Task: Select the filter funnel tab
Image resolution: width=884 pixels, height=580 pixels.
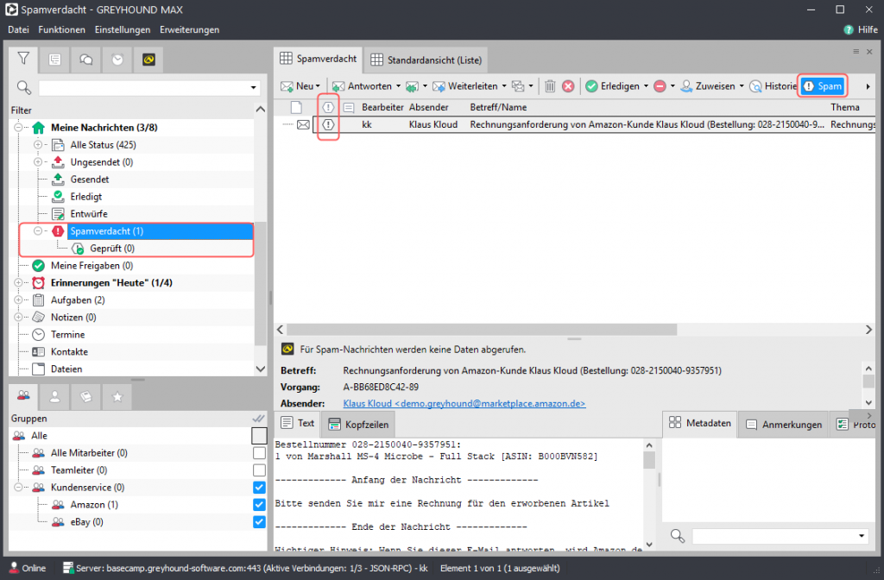Action: point(23,59)
